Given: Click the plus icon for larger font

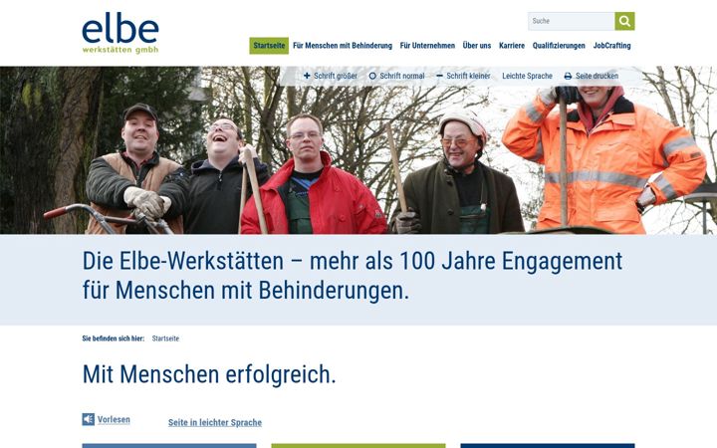Looking at the screenshot, I should coord(307,76).
